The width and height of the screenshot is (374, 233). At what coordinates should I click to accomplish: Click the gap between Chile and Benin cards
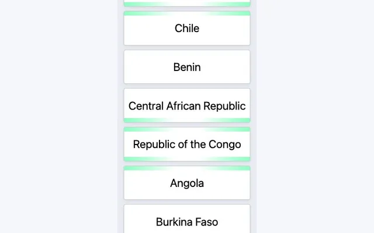(187, 48)
